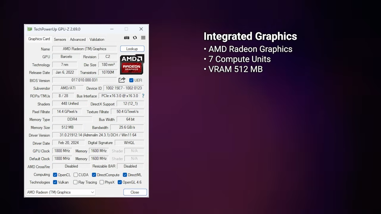Click the Bus Width value 64 bit
The image size is (381, 214).
[x=130, y=119]
